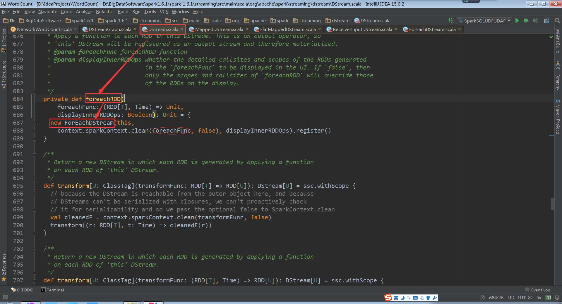Viewport: 562px width, 304px height.
Task: Open the TODO tool window
Action: [x=22, y=290]
